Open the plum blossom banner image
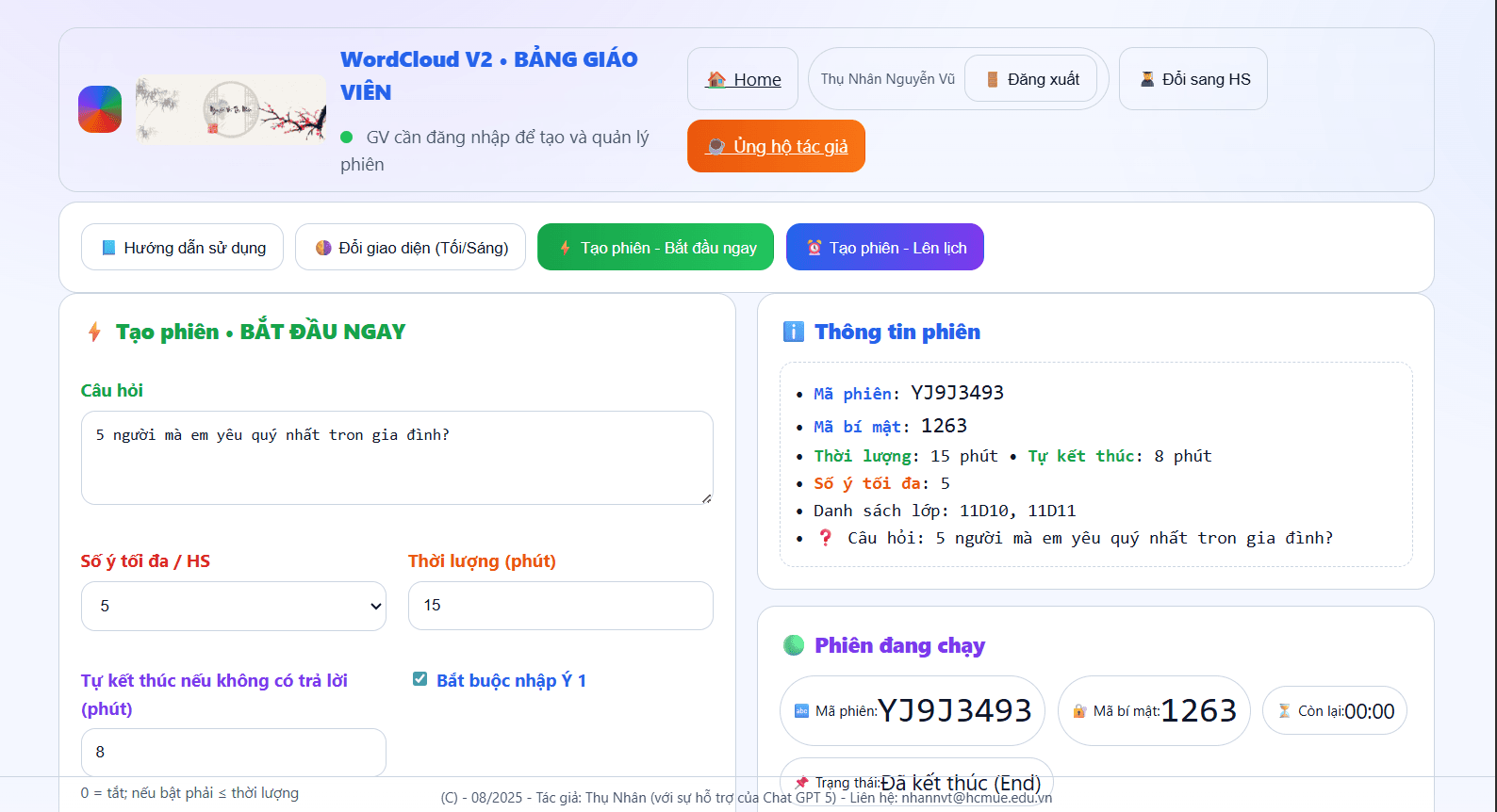 [231, 109]
